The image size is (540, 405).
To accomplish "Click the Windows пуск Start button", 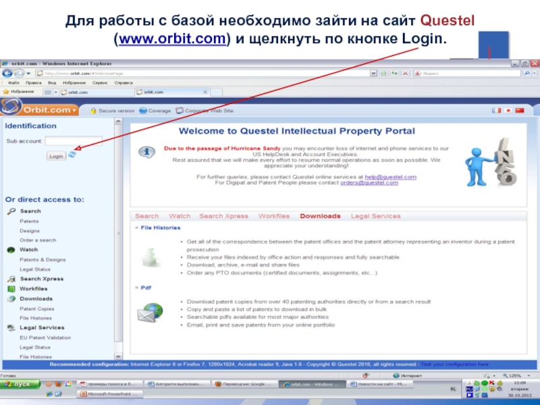I will [20, 384].
